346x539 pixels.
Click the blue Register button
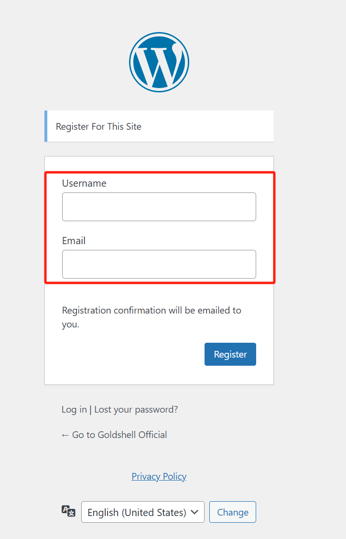pos(230,354)
